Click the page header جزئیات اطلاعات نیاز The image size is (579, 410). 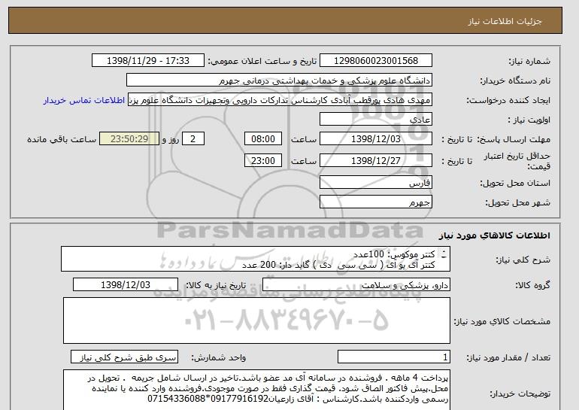tap(505, 21)
